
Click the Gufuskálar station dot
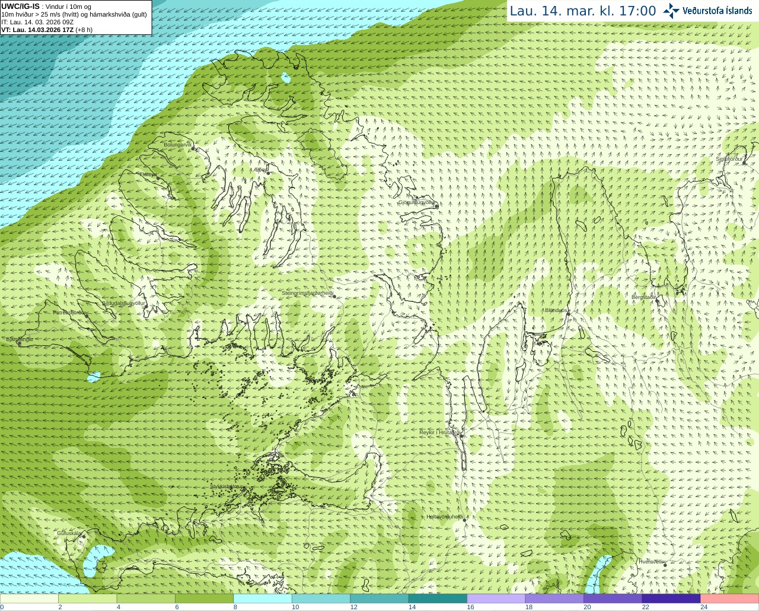coord(84,537)
